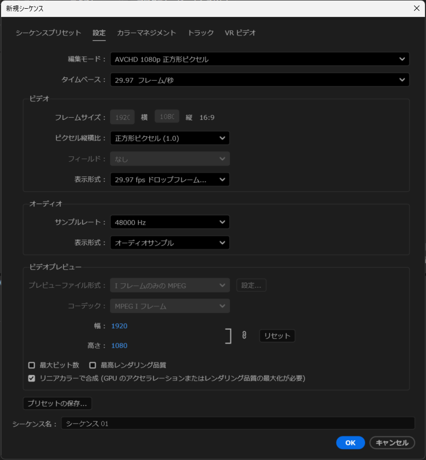The width and height of the screenshot is (426, 460).
Task: Open the 編集モード dropdown
Action: coord(259,59)
